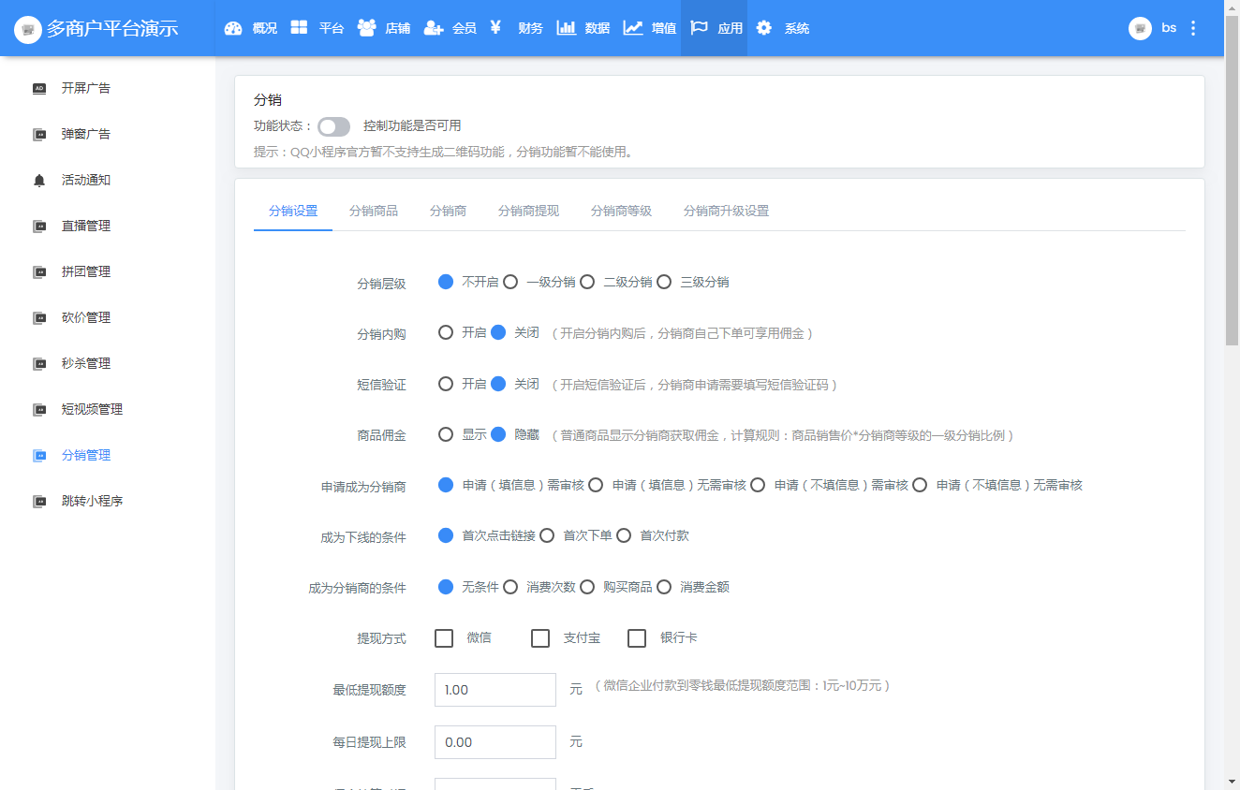Click the 会员 add-user icon

(433, 28)
